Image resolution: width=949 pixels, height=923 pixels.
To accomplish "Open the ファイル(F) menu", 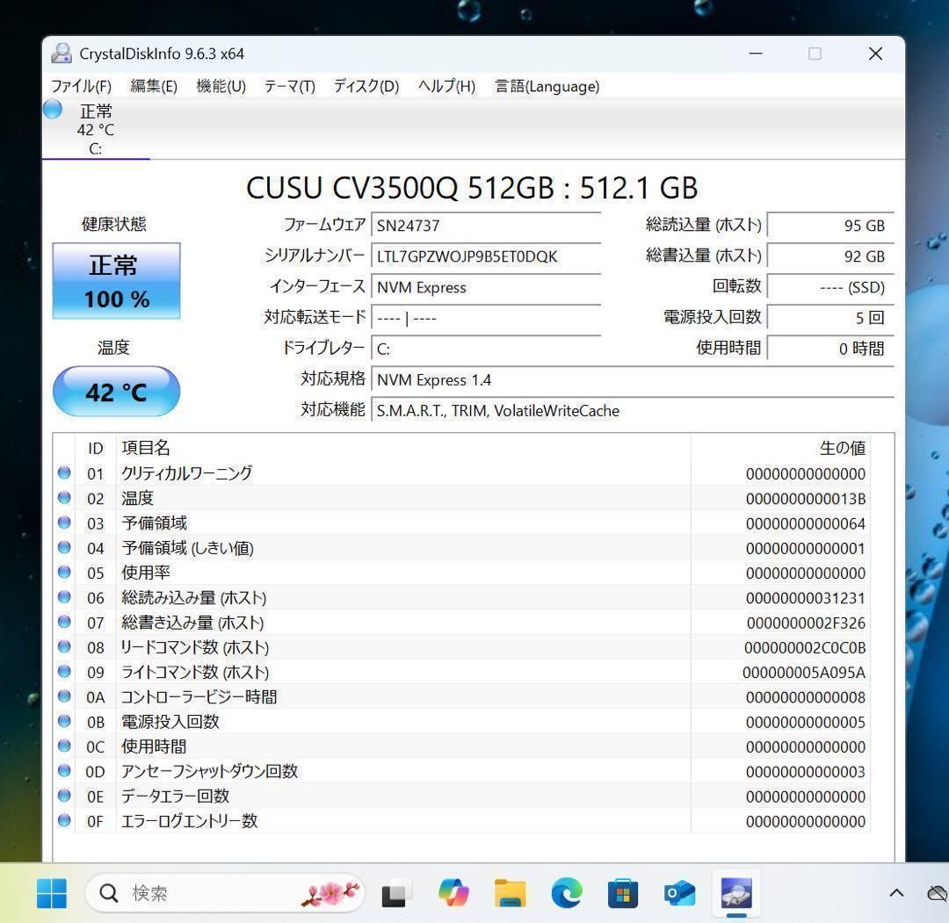I will (x=80, y=86).
